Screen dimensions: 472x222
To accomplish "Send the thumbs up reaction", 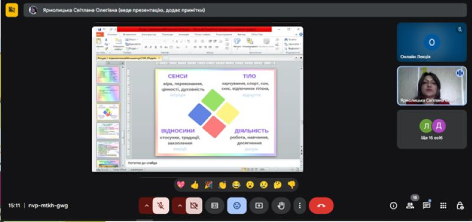I will [x=195, y=185].
